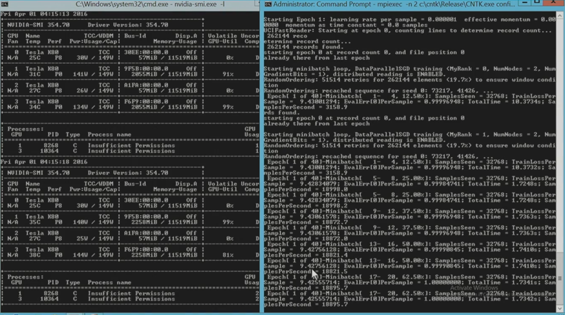Click 'Starting Epoch 1: learning rate per sample' line

click(410, 19)
